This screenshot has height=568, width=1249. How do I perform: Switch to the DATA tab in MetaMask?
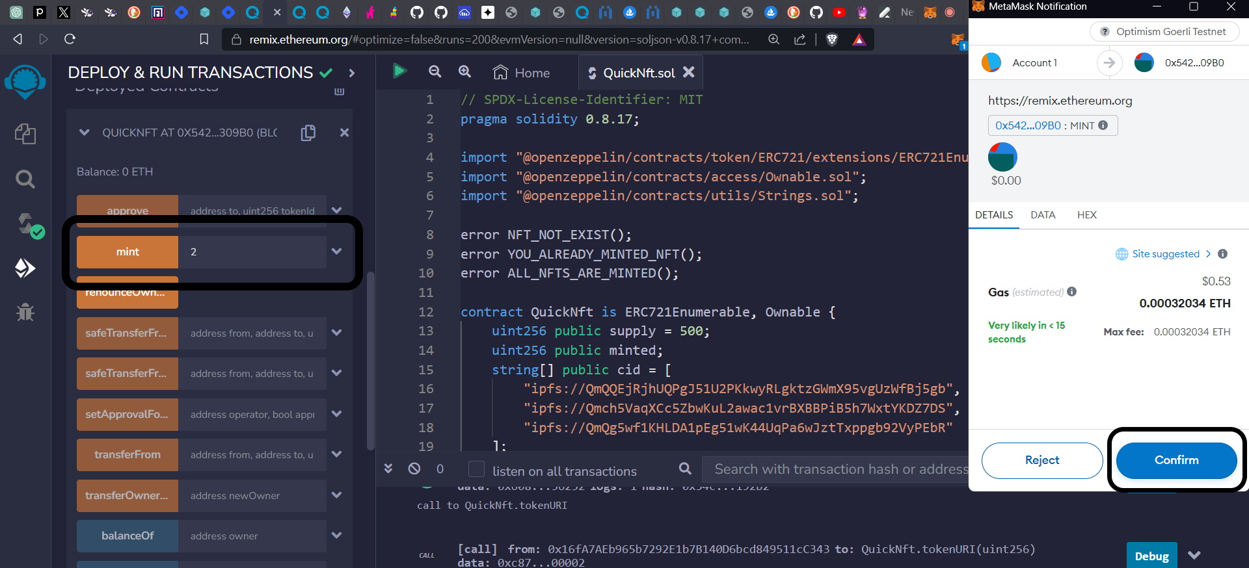1042,215
